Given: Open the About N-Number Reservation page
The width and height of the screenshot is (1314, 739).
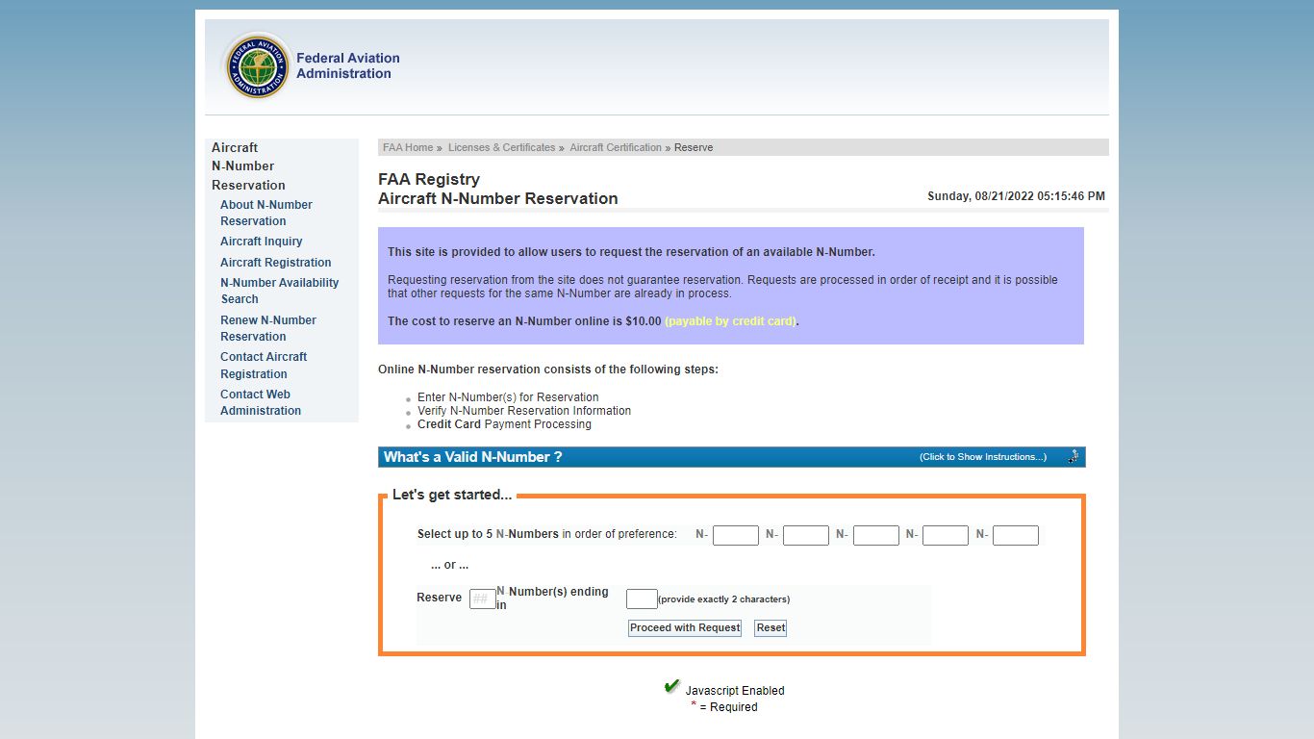Looking at the screenshot, I should pos(266,213).
